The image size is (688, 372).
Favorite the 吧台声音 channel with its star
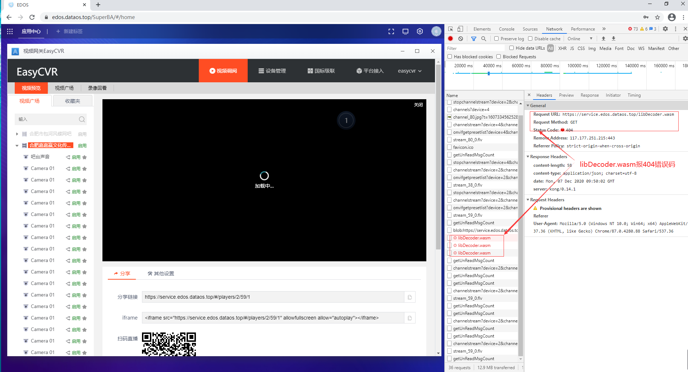point(84,157)
